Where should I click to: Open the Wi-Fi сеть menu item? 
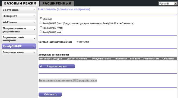19,22
